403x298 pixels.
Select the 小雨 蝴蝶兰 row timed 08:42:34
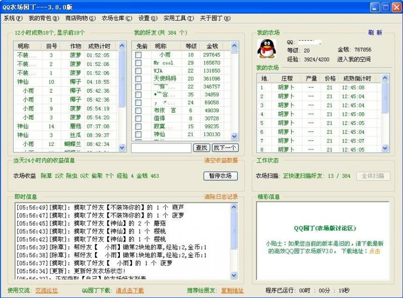coord(66,144)
